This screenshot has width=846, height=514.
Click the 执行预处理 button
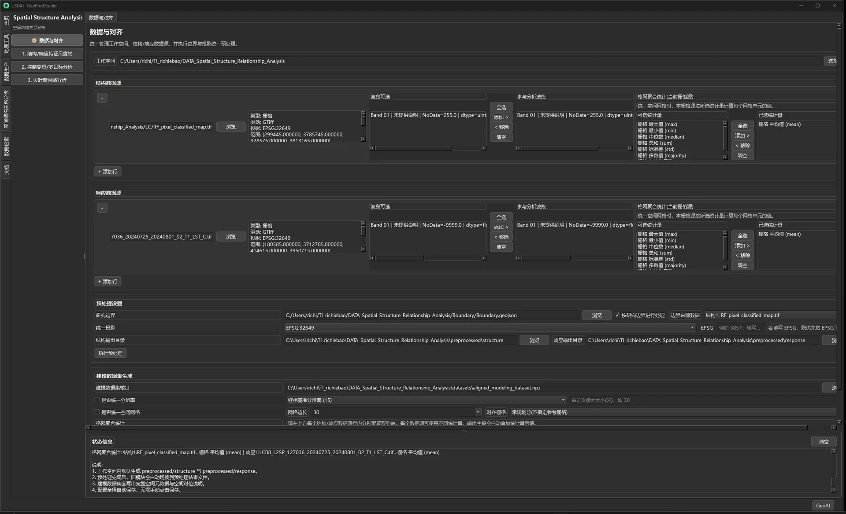click(111, 353)
